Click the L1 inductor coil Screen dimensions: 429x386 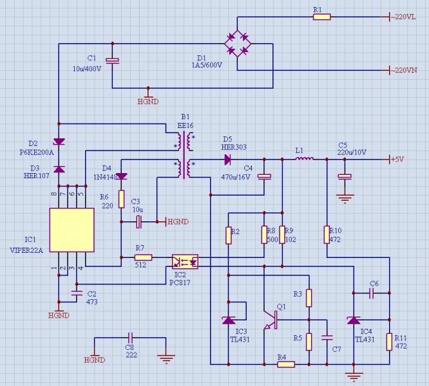tap(304, 159)
